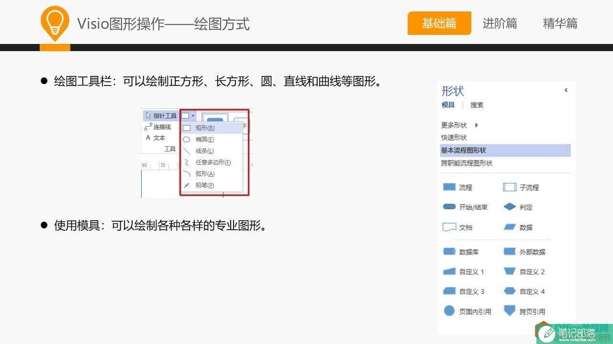Open the 快速形状 stencil
This screenshot has height=344, width=613.
pos(454,138)
